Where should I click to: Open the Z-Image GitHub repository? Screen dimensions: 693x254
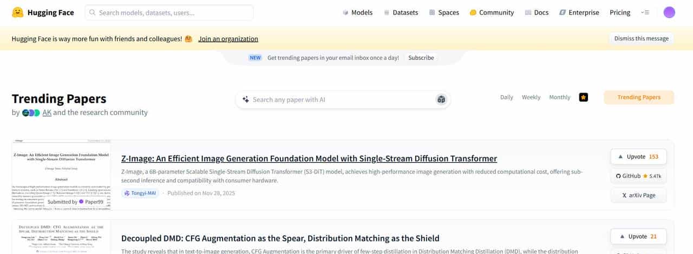pos(638,176)
